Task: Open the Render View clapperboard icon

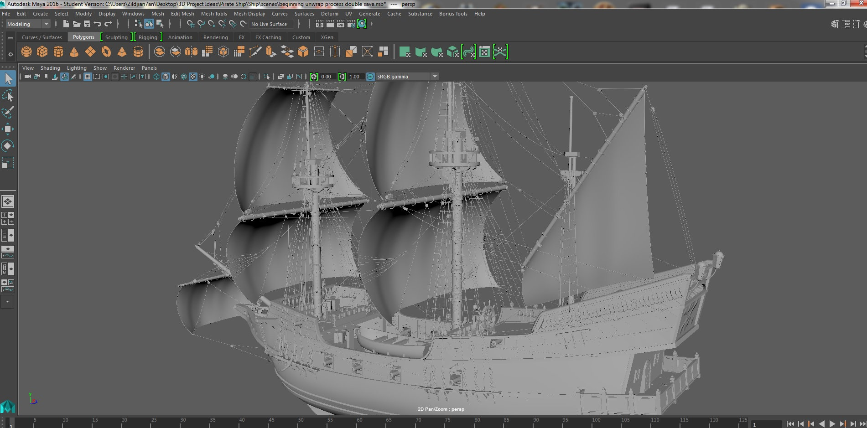Action: pyautogui.click(x=320, y=24)
